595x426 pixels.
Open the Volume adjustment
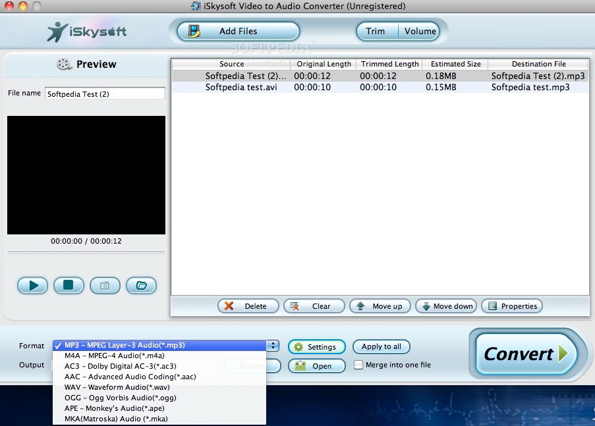coord(419,31)
